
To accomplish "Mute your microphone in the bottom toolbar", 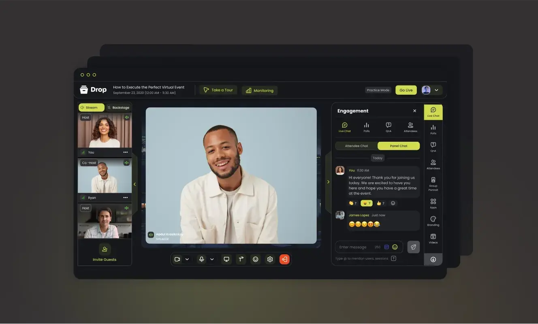I will tap(201, 259).
